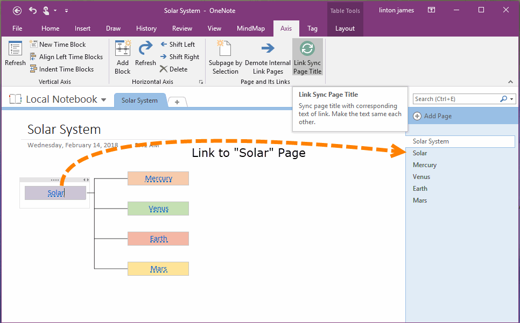Click the Undo arrow in title bar

pos(32,11)
